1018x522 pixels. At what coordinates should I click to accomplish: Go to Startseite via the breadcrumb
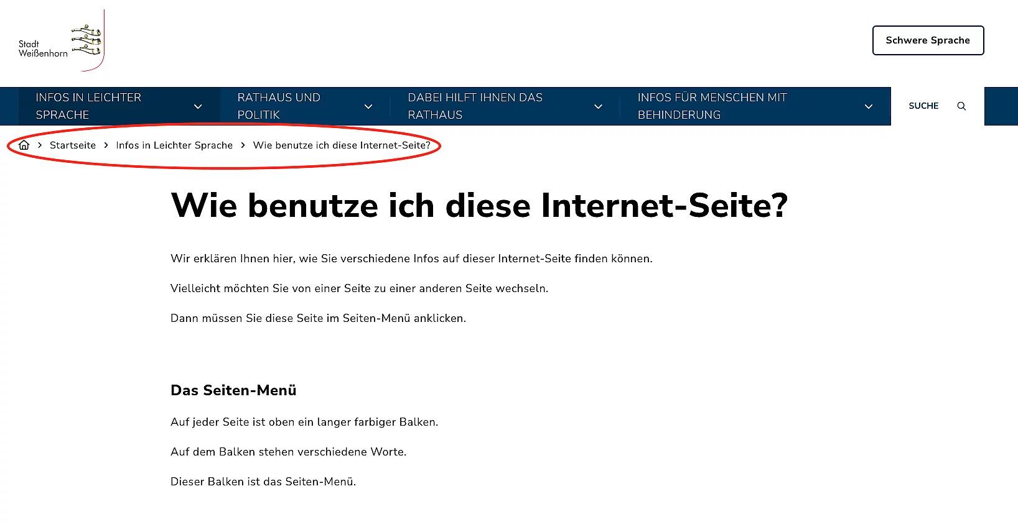[73, 145]
